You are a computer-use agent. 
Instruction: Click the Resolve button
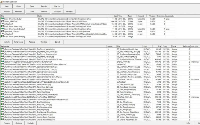pyautogui.click(x=32, y=42)
